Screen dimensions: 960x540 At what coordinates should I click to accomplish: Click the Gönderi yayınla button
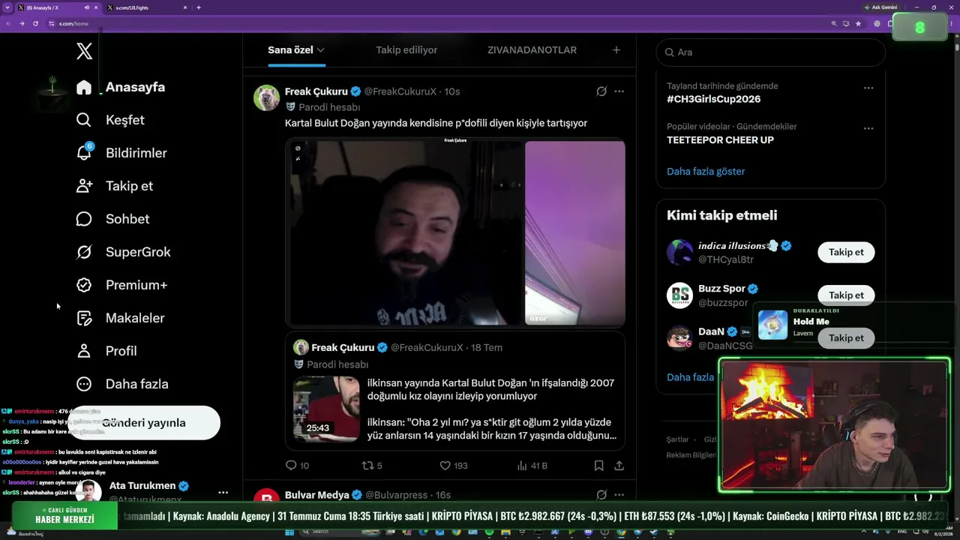[144, 423]
